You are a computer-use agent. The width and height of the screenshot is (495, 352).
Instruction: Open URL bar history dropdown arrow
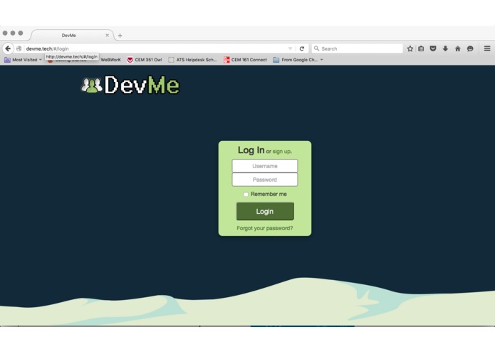290,48
